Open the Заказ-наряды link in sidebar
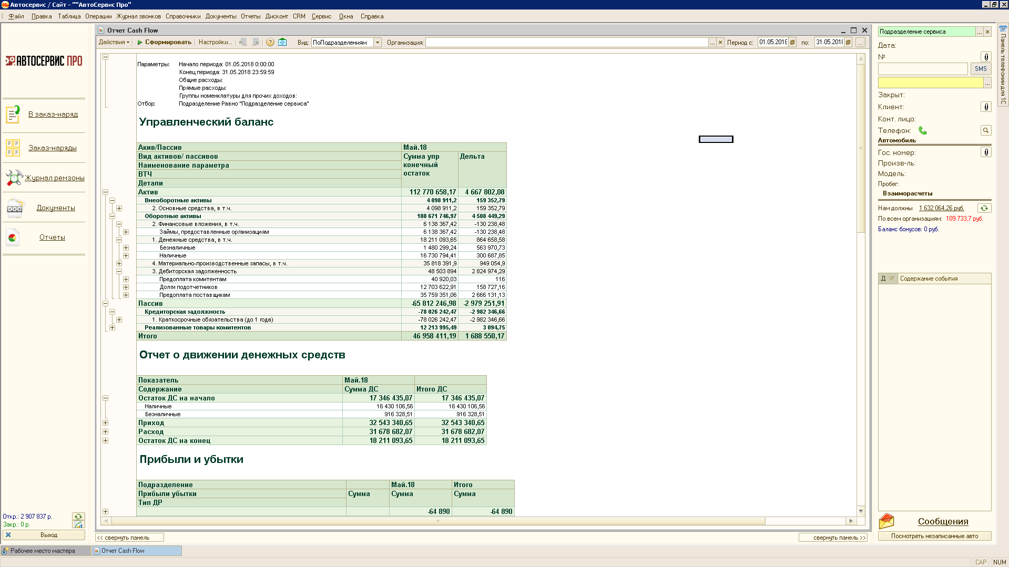The image size is (1009, 567). (52, 148)
